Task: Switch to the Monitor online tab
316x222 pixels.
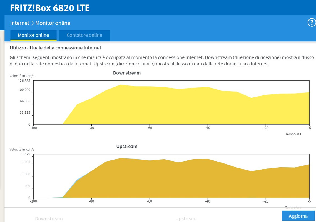Action: (x=33, y=36)
